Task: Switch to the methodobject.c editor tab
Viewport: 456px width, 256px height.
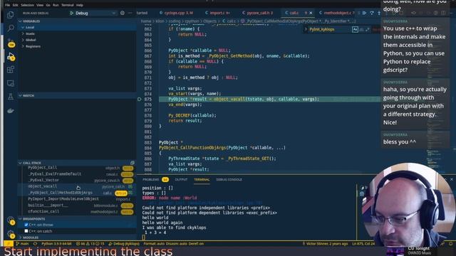Action: (336, 13)
